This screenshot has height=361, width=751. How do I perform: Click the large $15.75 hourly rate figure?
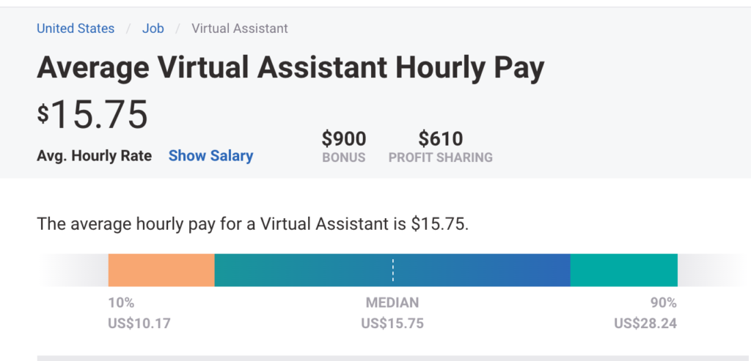pyautogui.click(x=93, y=115)
